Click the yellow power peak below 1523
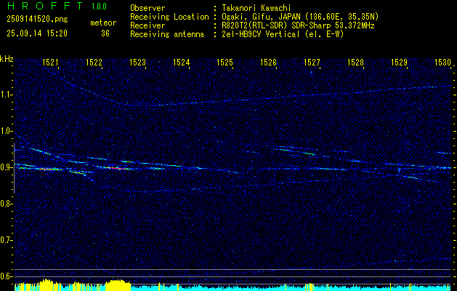 pos(118,283)
